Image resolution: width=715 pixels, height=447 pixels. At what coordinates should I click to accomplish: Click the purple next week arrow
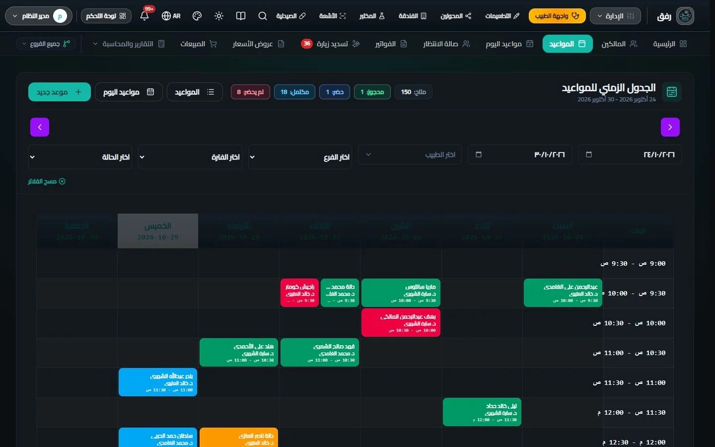pos(40,127)
